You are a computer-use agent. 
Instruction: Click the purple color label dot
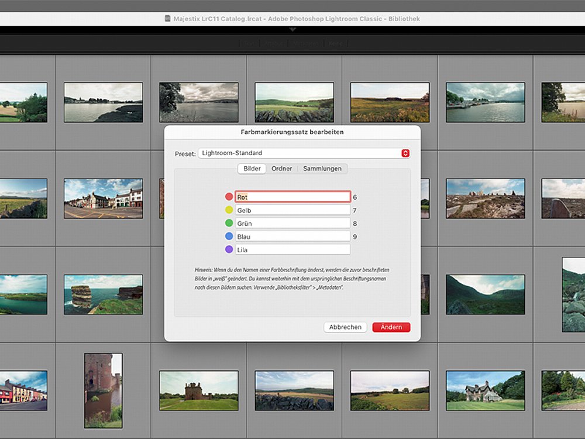(229, 249)
